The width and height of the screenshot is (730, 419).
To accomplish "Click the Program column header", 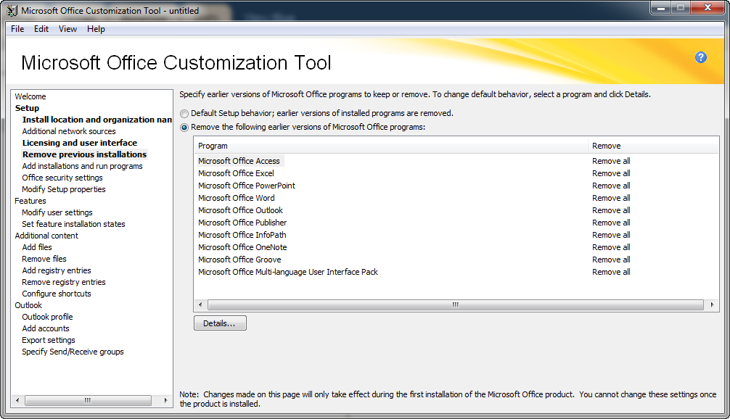I will click(391, 146).
